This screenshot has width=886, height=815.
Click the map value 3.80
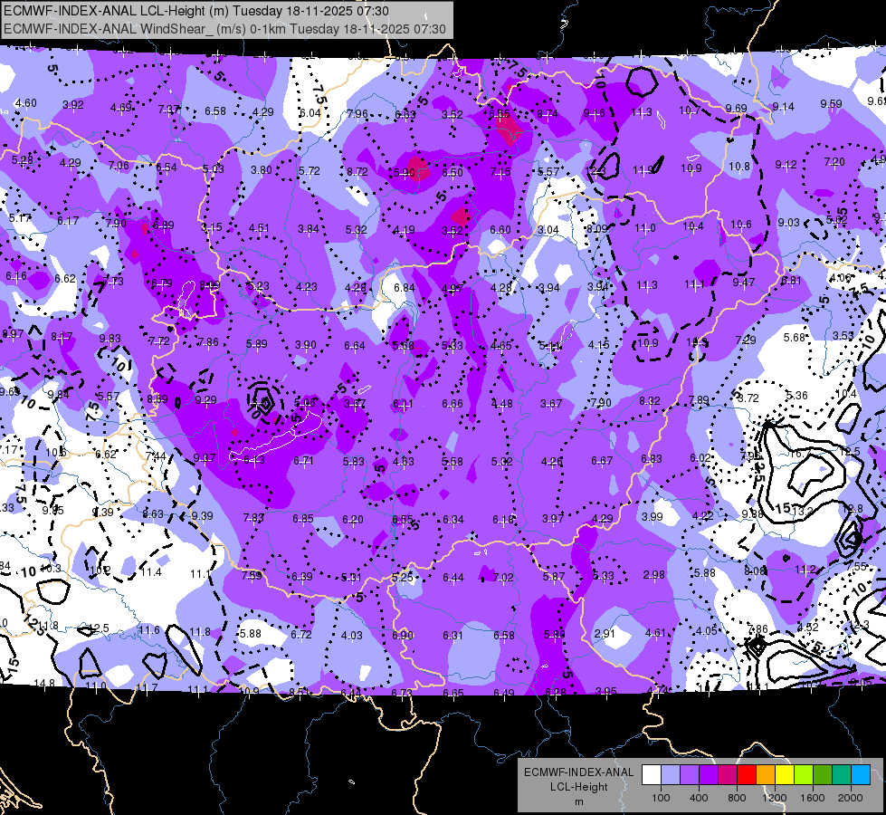click(x=261, y=169)
